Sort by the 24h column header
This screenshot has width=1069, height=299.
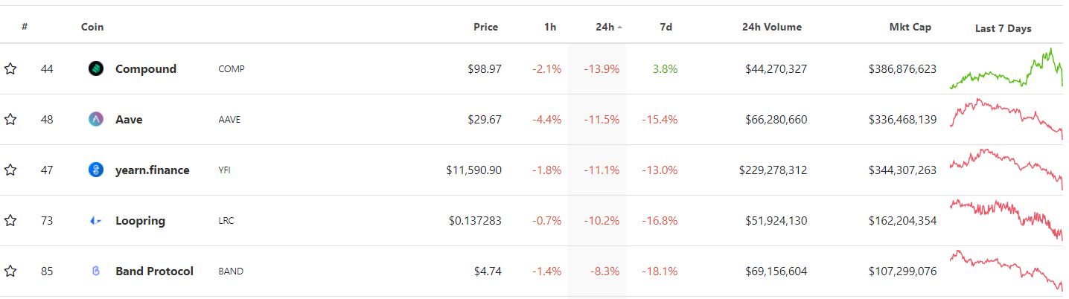point(605,28)
